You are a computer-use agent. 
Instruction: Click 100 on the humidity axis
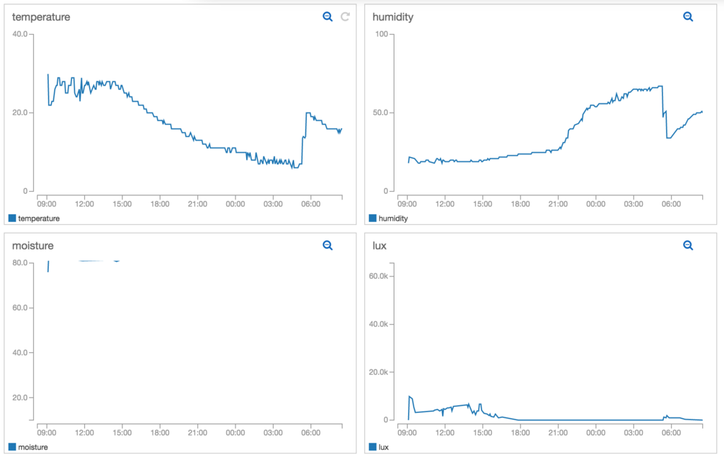pyautogui.click(x=381, y=34)
